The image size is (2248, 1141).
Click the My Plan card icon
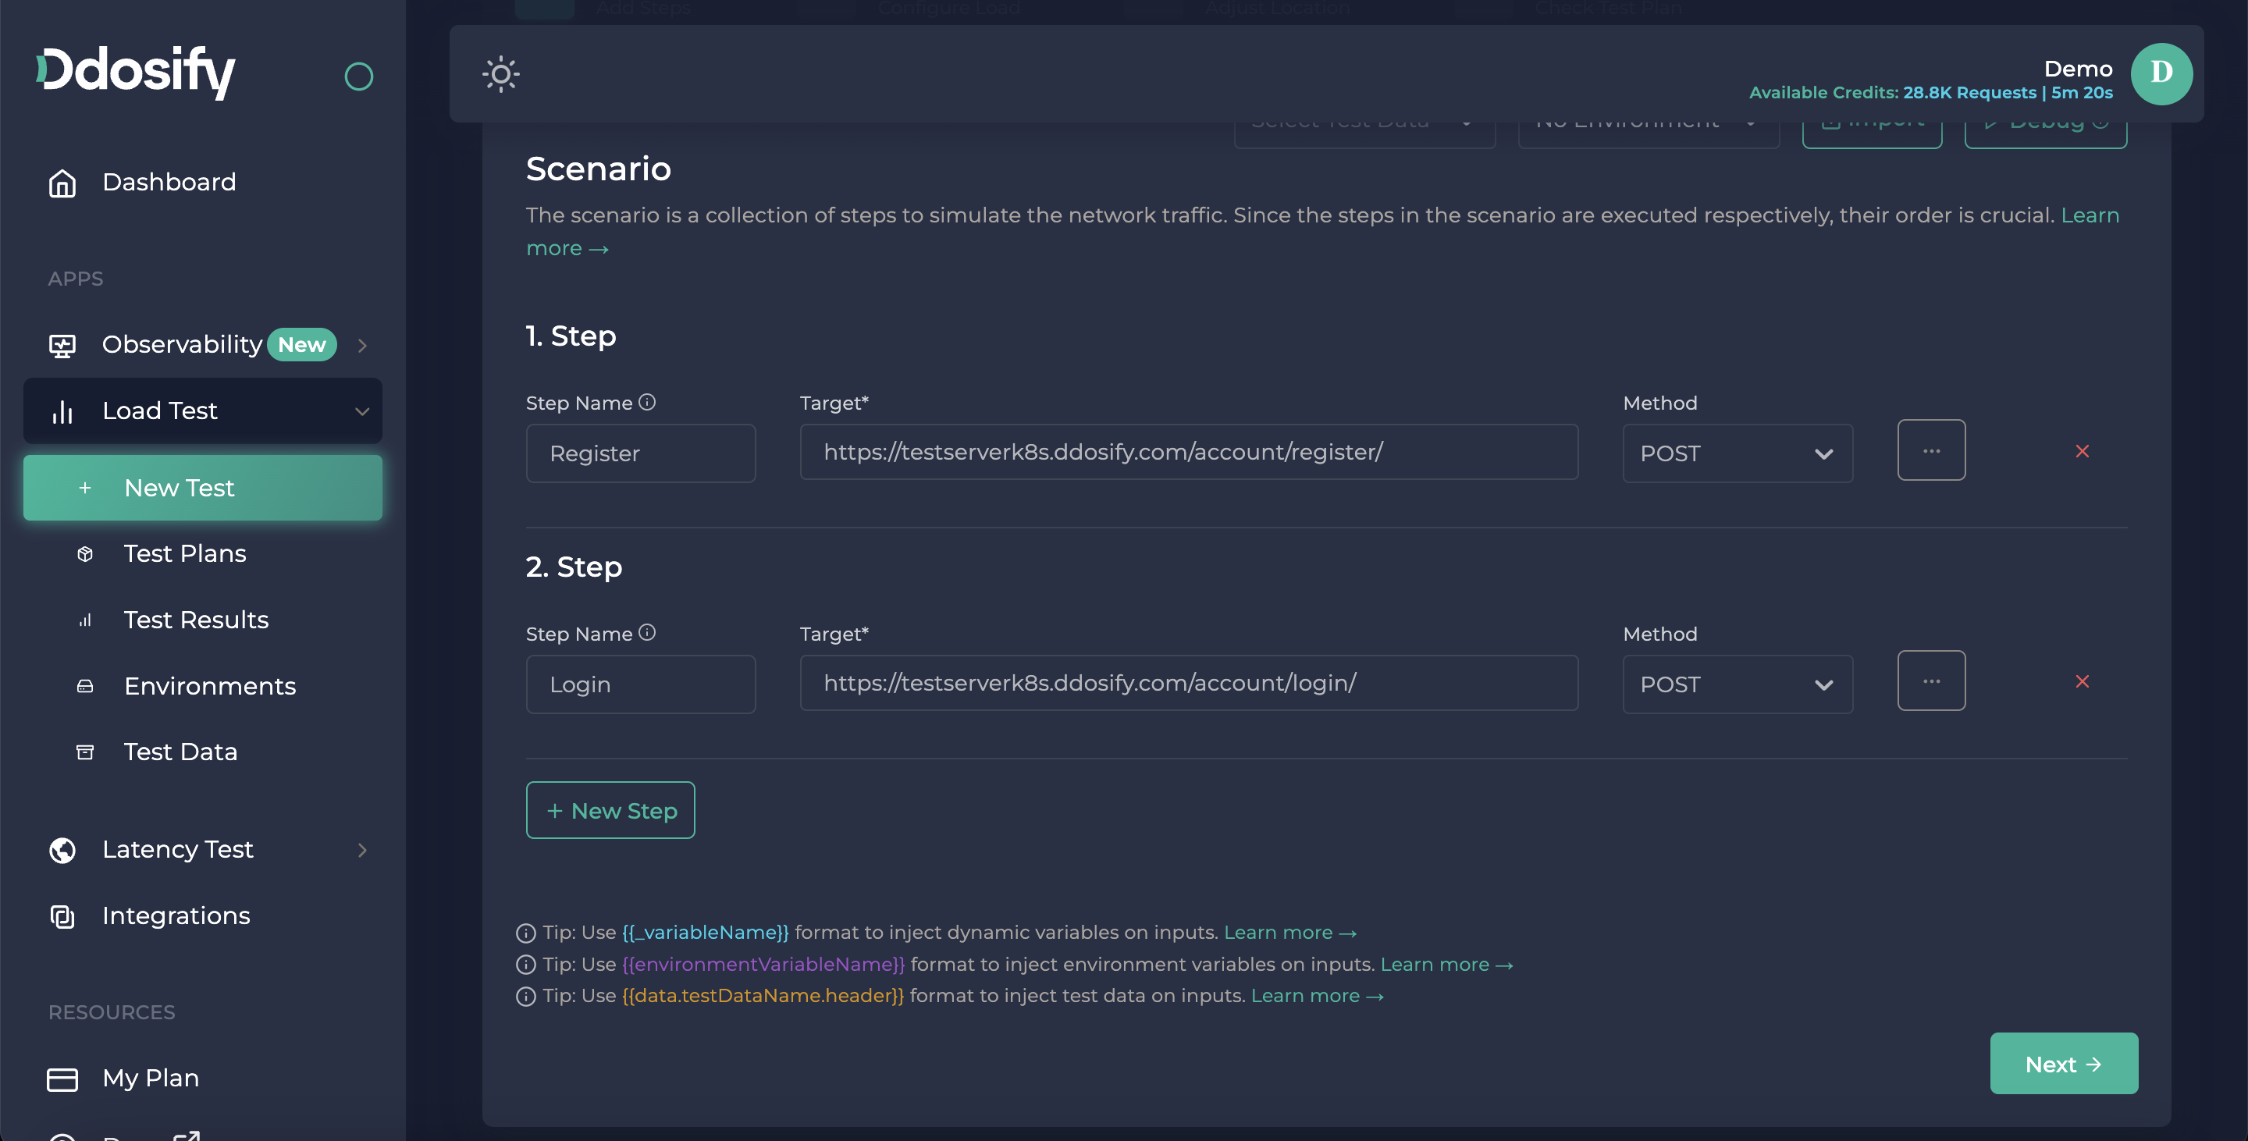[62, 1079]
